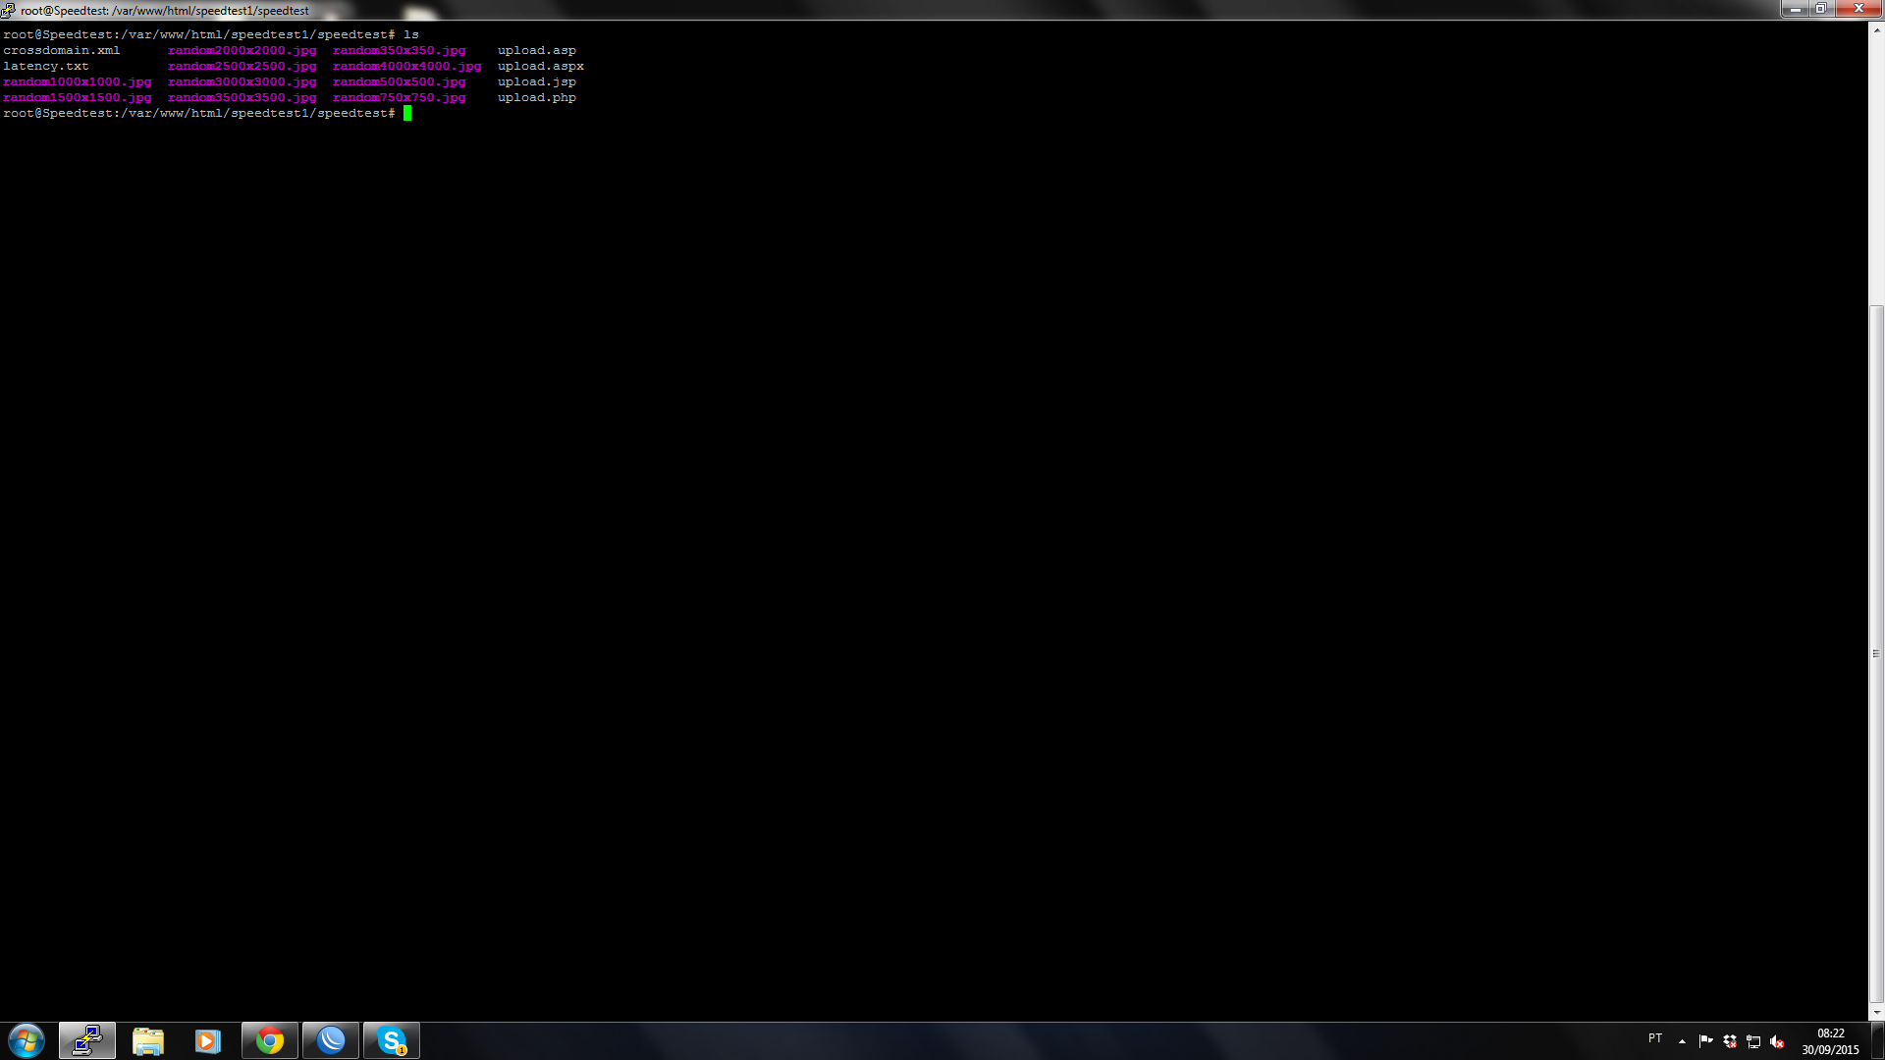Open the Windows Start orb
Viewport: 1885px width, 1060px height.
coord(27,1040)
